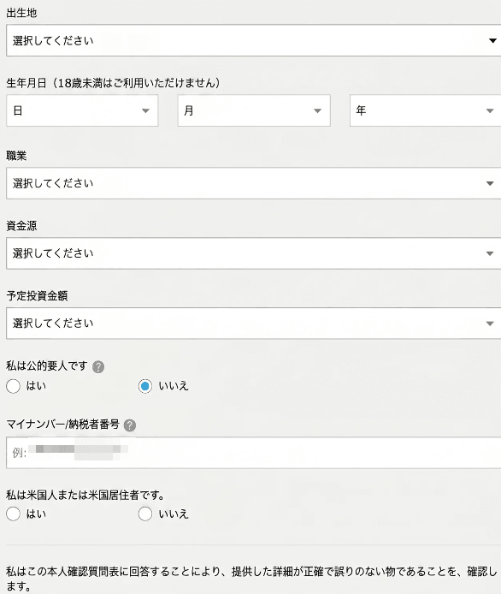Focus the マイナンバー/納税者番号 input field
This screenshot has width=501, height=594.
click(x=254, y=453)
